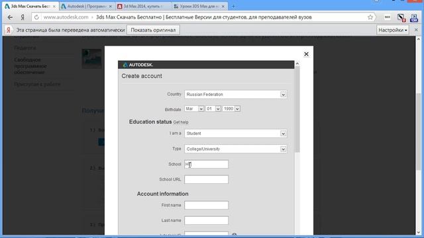424x238 pixels.
Task: Open the Country dropdown
Action: tap(236, 95)
